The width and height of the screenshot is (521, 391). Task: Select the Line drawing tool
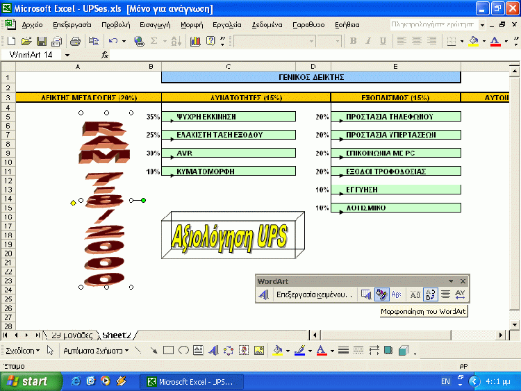(138, 351)
